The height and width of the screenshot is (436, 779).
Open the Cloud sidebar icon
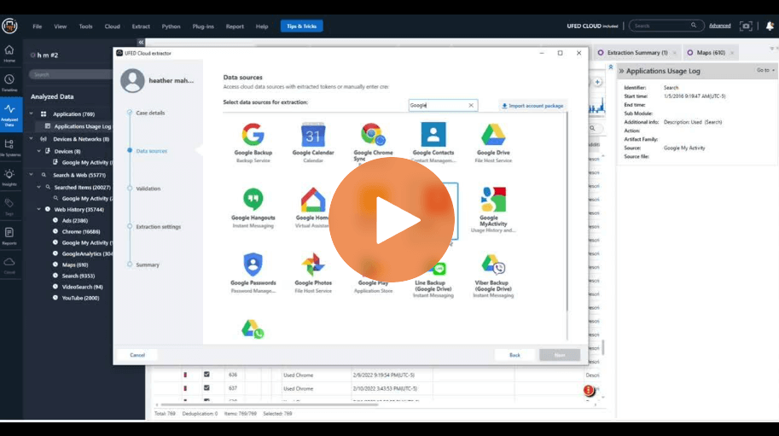9,265
